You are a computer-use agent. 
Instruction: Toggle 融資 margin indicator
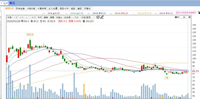(34, 17)
